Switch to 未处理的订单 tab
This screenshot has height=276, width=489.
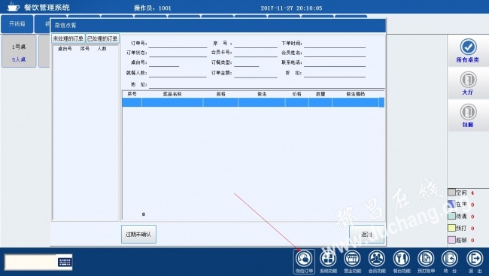pos(68,38)
